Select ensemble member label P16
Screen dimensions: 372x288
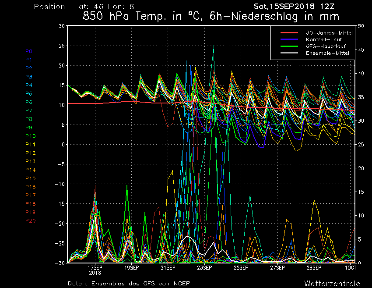pos(30,187)
